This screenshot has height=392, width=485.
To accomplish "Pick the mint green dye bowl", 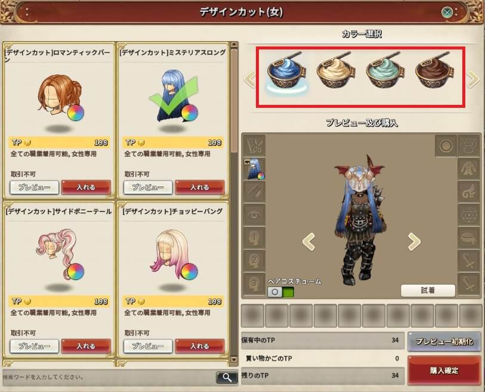I will pyautogui.click(x=385, y=71).
